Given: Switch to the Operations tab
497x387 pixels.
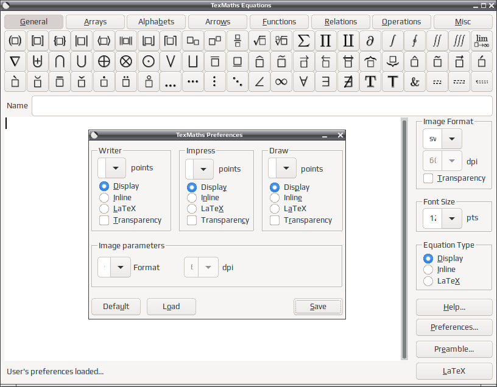Looking at the screenshot, I should 401,22.
